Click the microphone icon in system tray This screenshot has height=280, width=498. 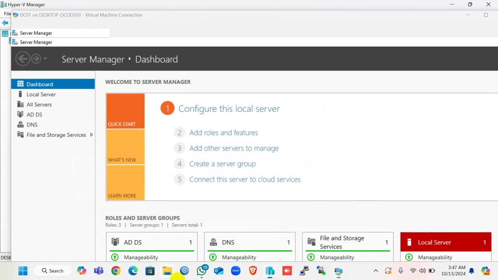point(401,271)
